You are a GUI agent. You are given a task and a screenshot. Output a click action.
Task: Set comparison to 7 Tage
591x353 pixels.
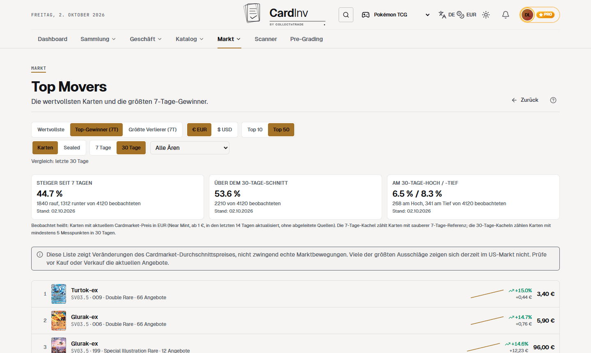[103, 148]
